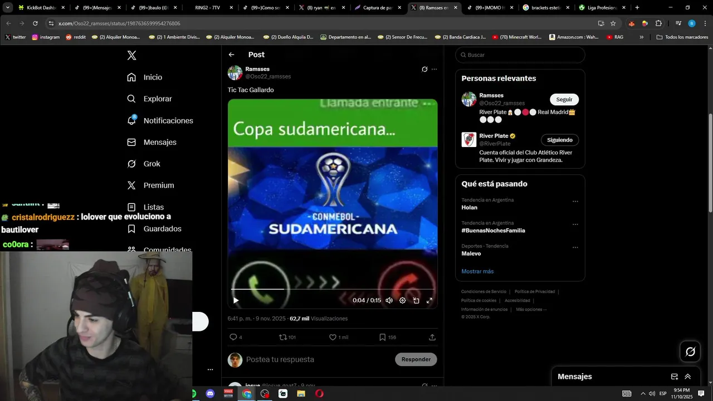Open a new browser tab
This screenshot has height=401, width=713.
[637, 8]
